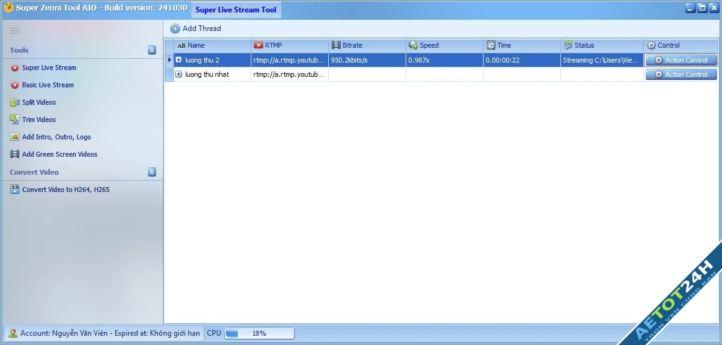Click the Bitrate column header
The image size is (722, 345).
(x=367, y=45)
